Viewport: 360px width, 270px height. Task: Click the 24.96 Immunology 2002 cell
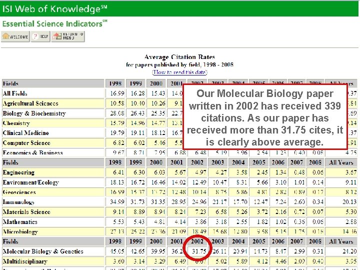click(x=198, y=202)
